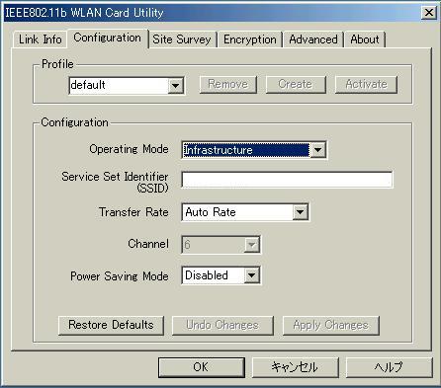Select the Configuration tab
The height and width of the screenshot is (388, 441).
click(x=107, y=38)
